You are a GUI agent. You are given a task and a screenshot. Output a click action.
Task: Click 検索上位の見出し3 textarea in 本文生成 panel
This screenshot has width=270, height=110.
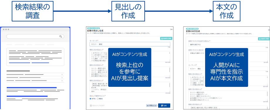pos(228,108)
